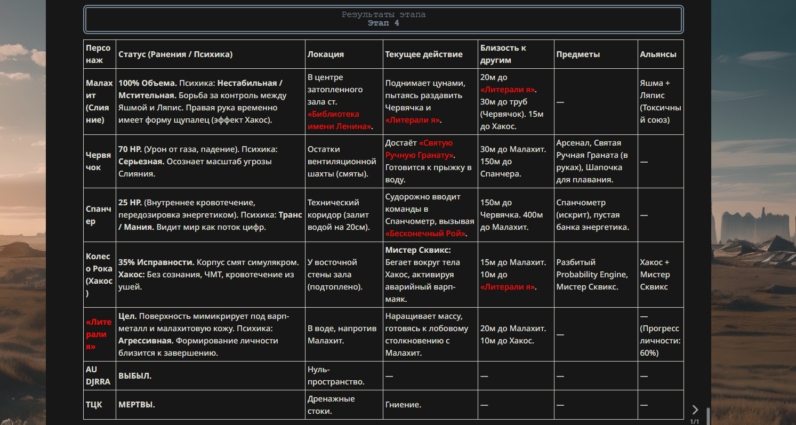This screenshot has width=796, height=425.
Task: Select the 'Червячок' character name cell
Action: 99,161
